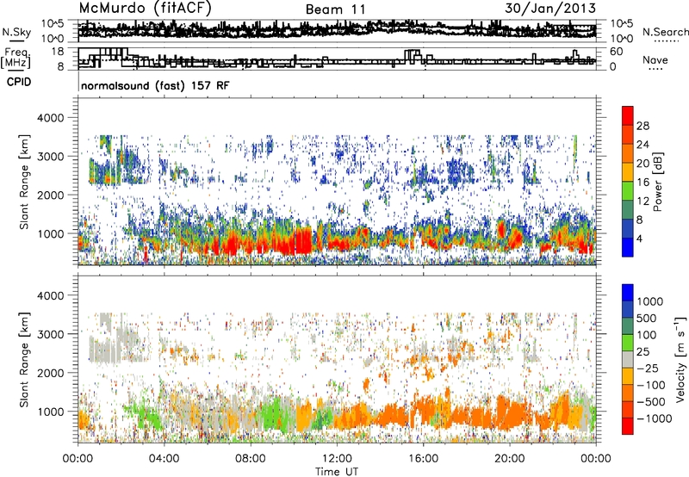The image size is (689, 477).
Task: Click the 16:00 time tick label
Action: click(x=423, y=459)
